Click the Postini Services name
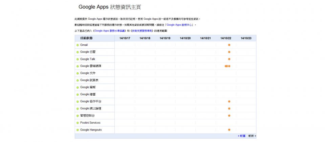325x142 pixels. click(x=90, y=123)
